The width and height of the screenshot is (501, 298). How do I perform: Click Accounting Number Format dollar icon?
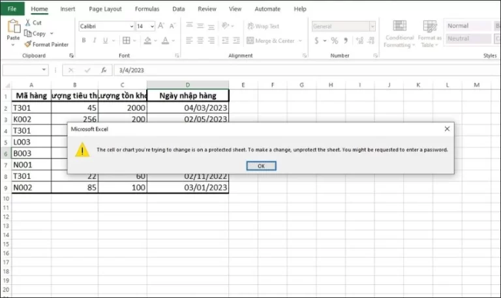coord(316,40)
